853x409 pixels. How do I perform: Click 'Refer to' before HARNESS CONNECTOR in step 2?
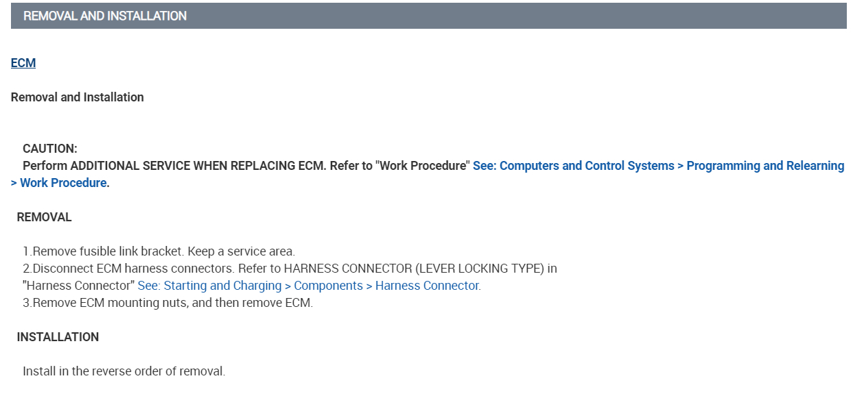click(x=259, y=269)
